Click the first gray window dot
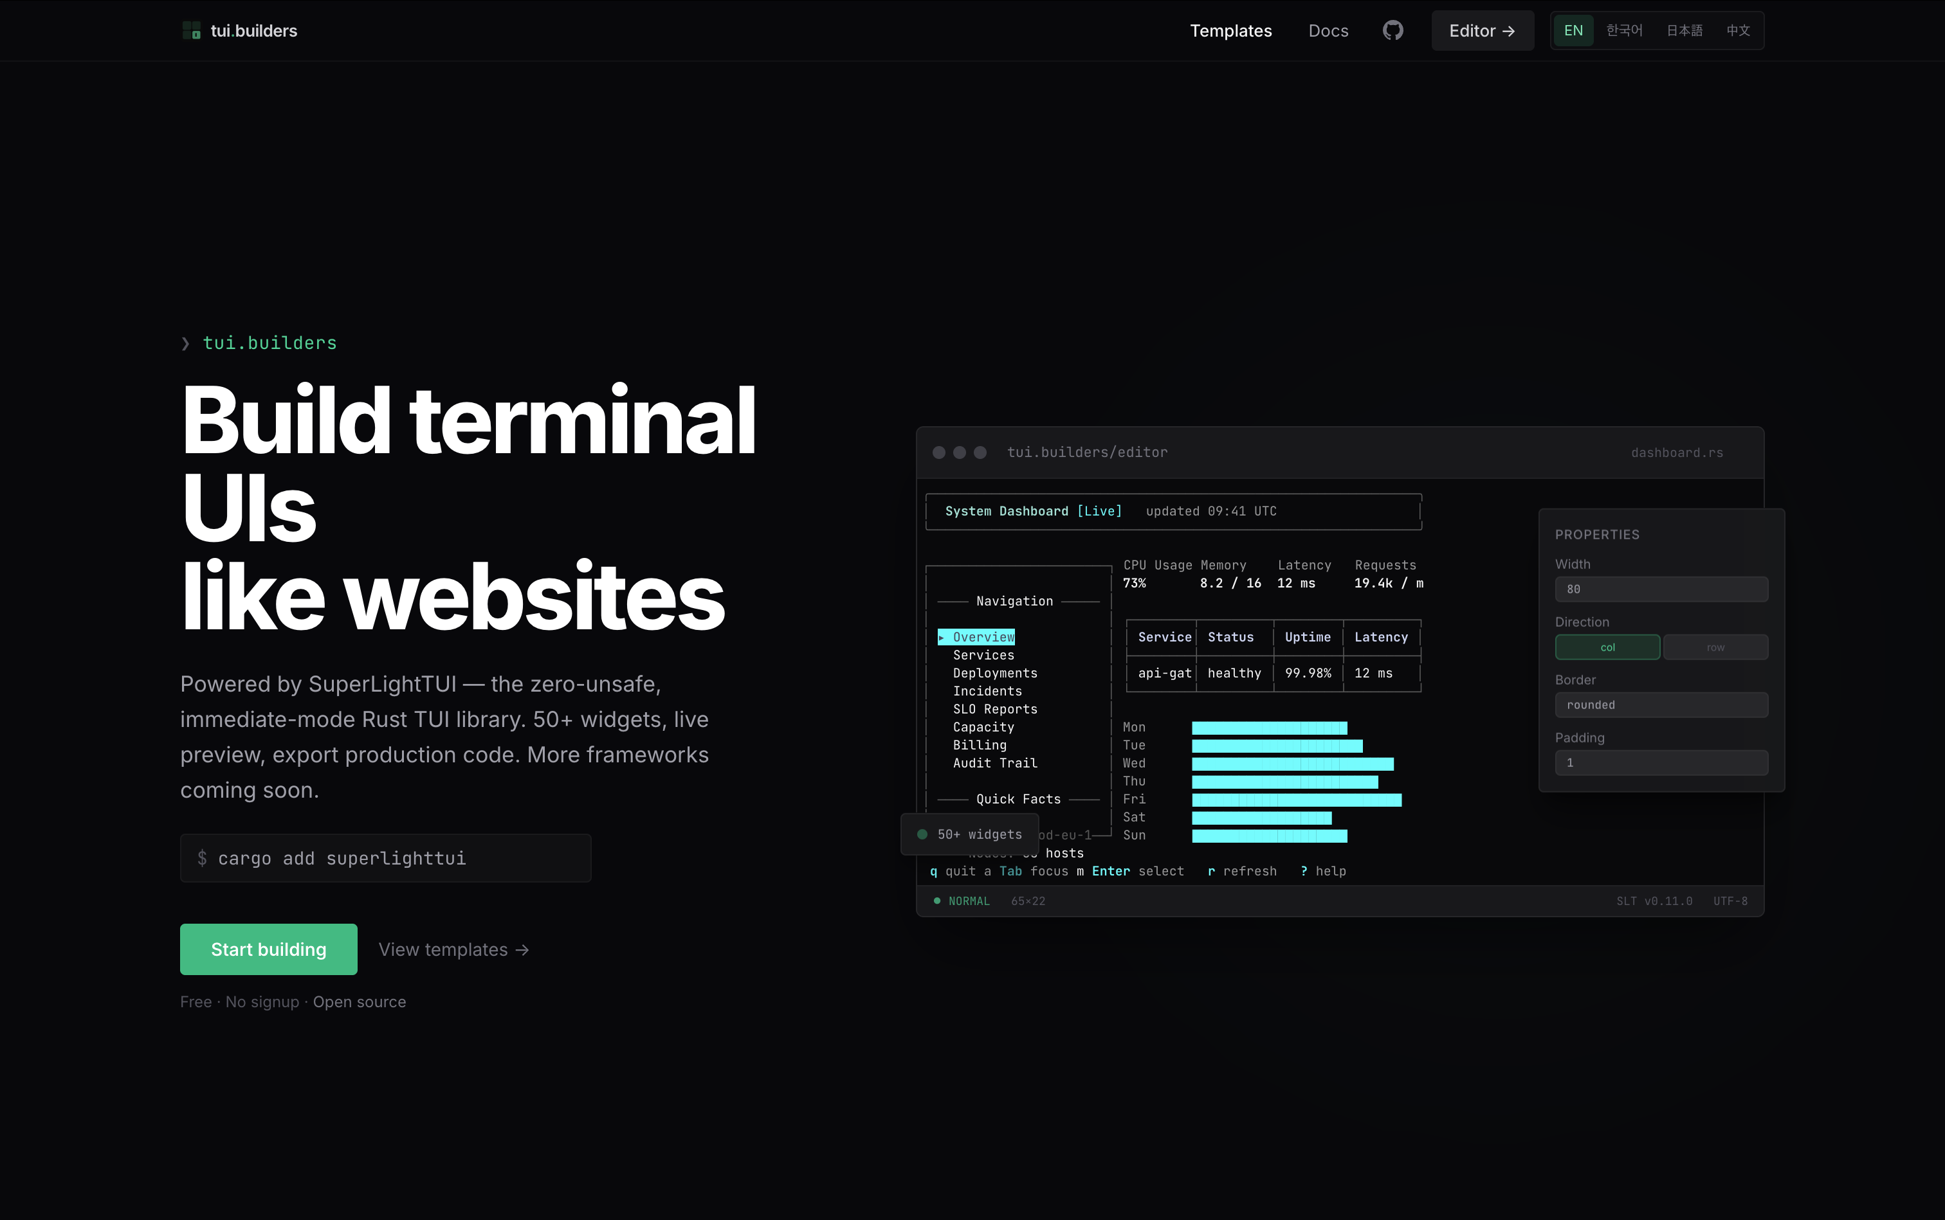 click(939, 453)
